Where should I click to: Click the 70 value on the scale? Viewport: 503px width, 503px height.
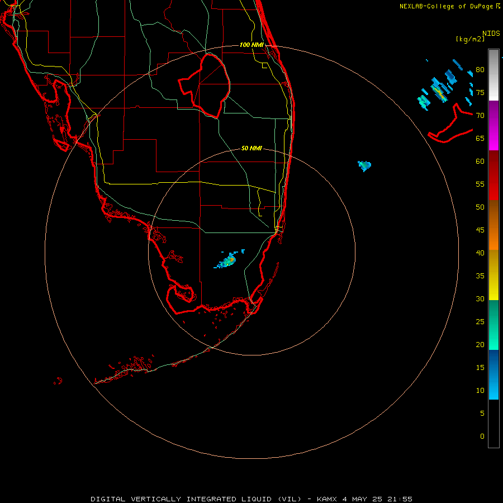(x=480, y=116)
